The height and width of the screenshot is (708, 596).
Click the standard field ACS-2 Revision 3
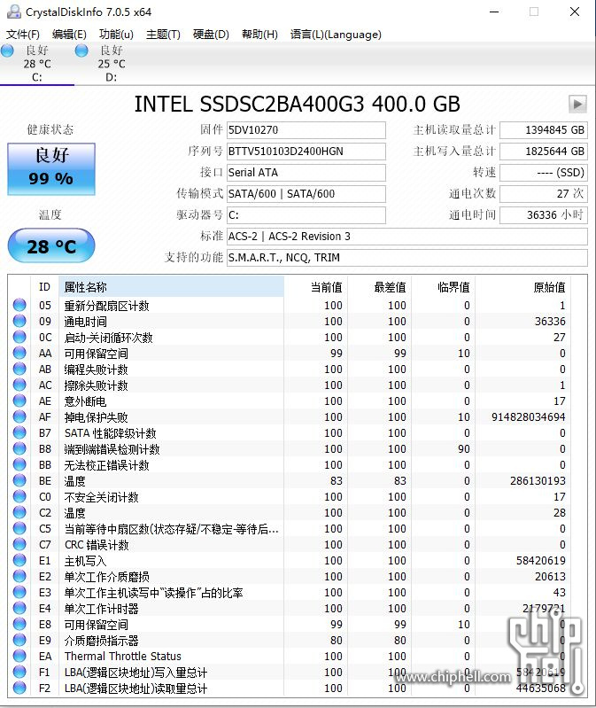[x=407, y=237]
